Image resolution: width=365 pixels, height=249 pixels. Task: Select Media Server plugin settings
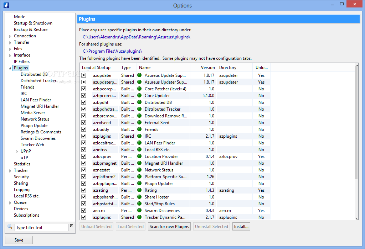(x=33, y=112)
